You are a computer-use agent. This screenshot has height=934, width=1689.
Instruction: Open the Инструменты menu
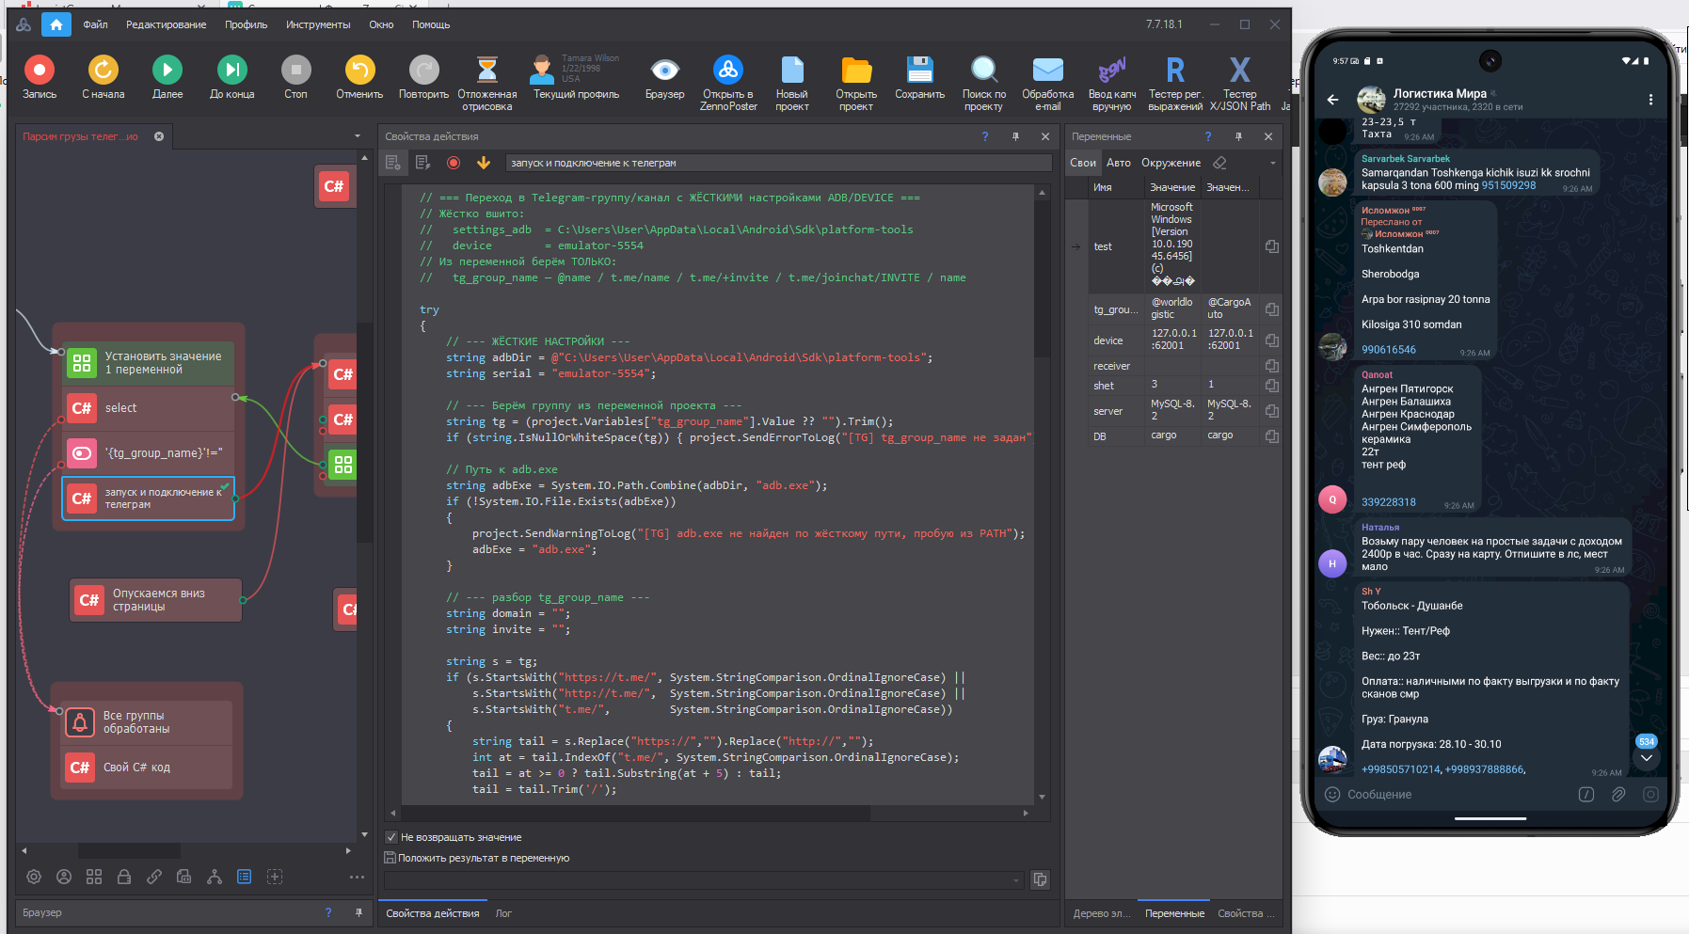point(318,24)
